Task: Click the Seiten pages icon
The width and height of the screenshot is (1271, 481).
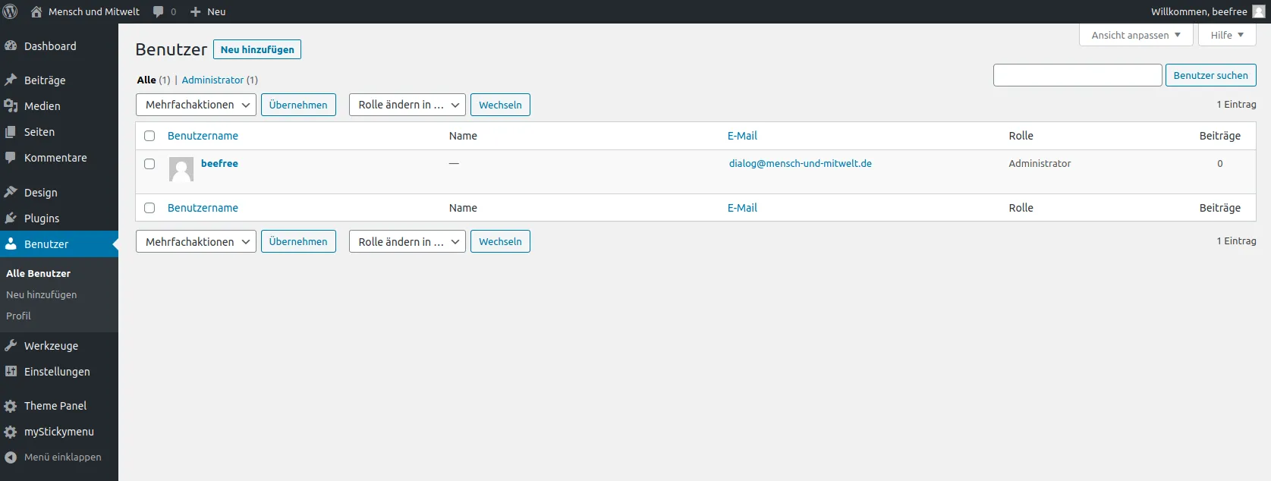Action: click(x=11, y=132)
